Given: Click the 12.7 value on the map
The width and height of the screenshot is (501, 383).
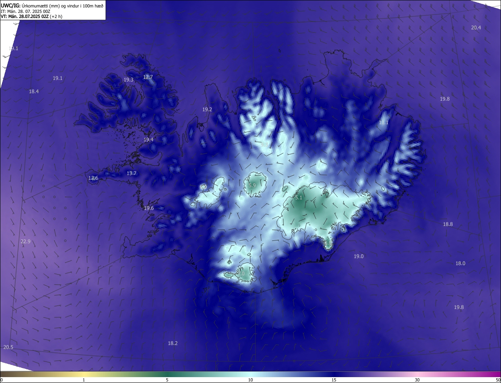Looking at the screenshot, I should (x=148, y=77).
